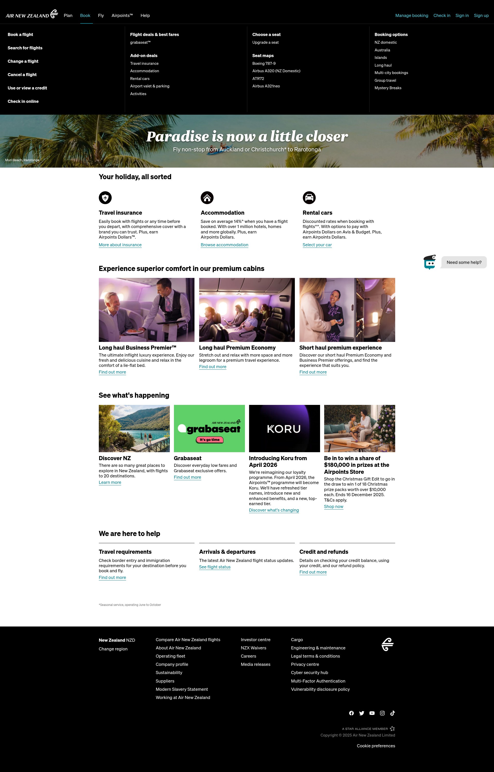This screenshot has width=494, height=772.
Task: Choose Change a flight
Action: click(23, 61)
